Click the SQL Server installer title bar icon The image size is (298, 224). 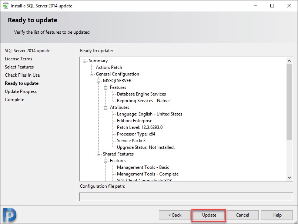(6, 6)
